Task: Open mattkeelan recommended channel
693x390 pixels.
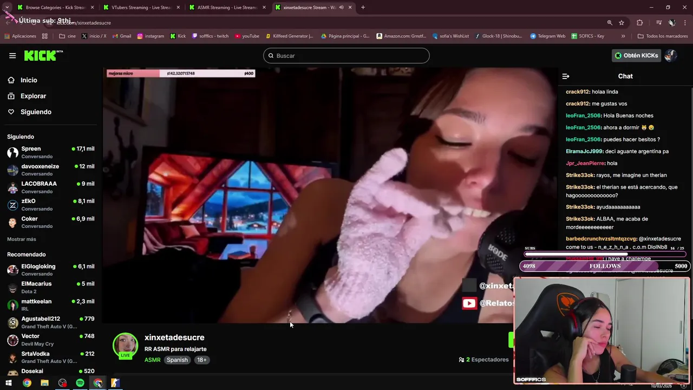Action: [51, 305]
